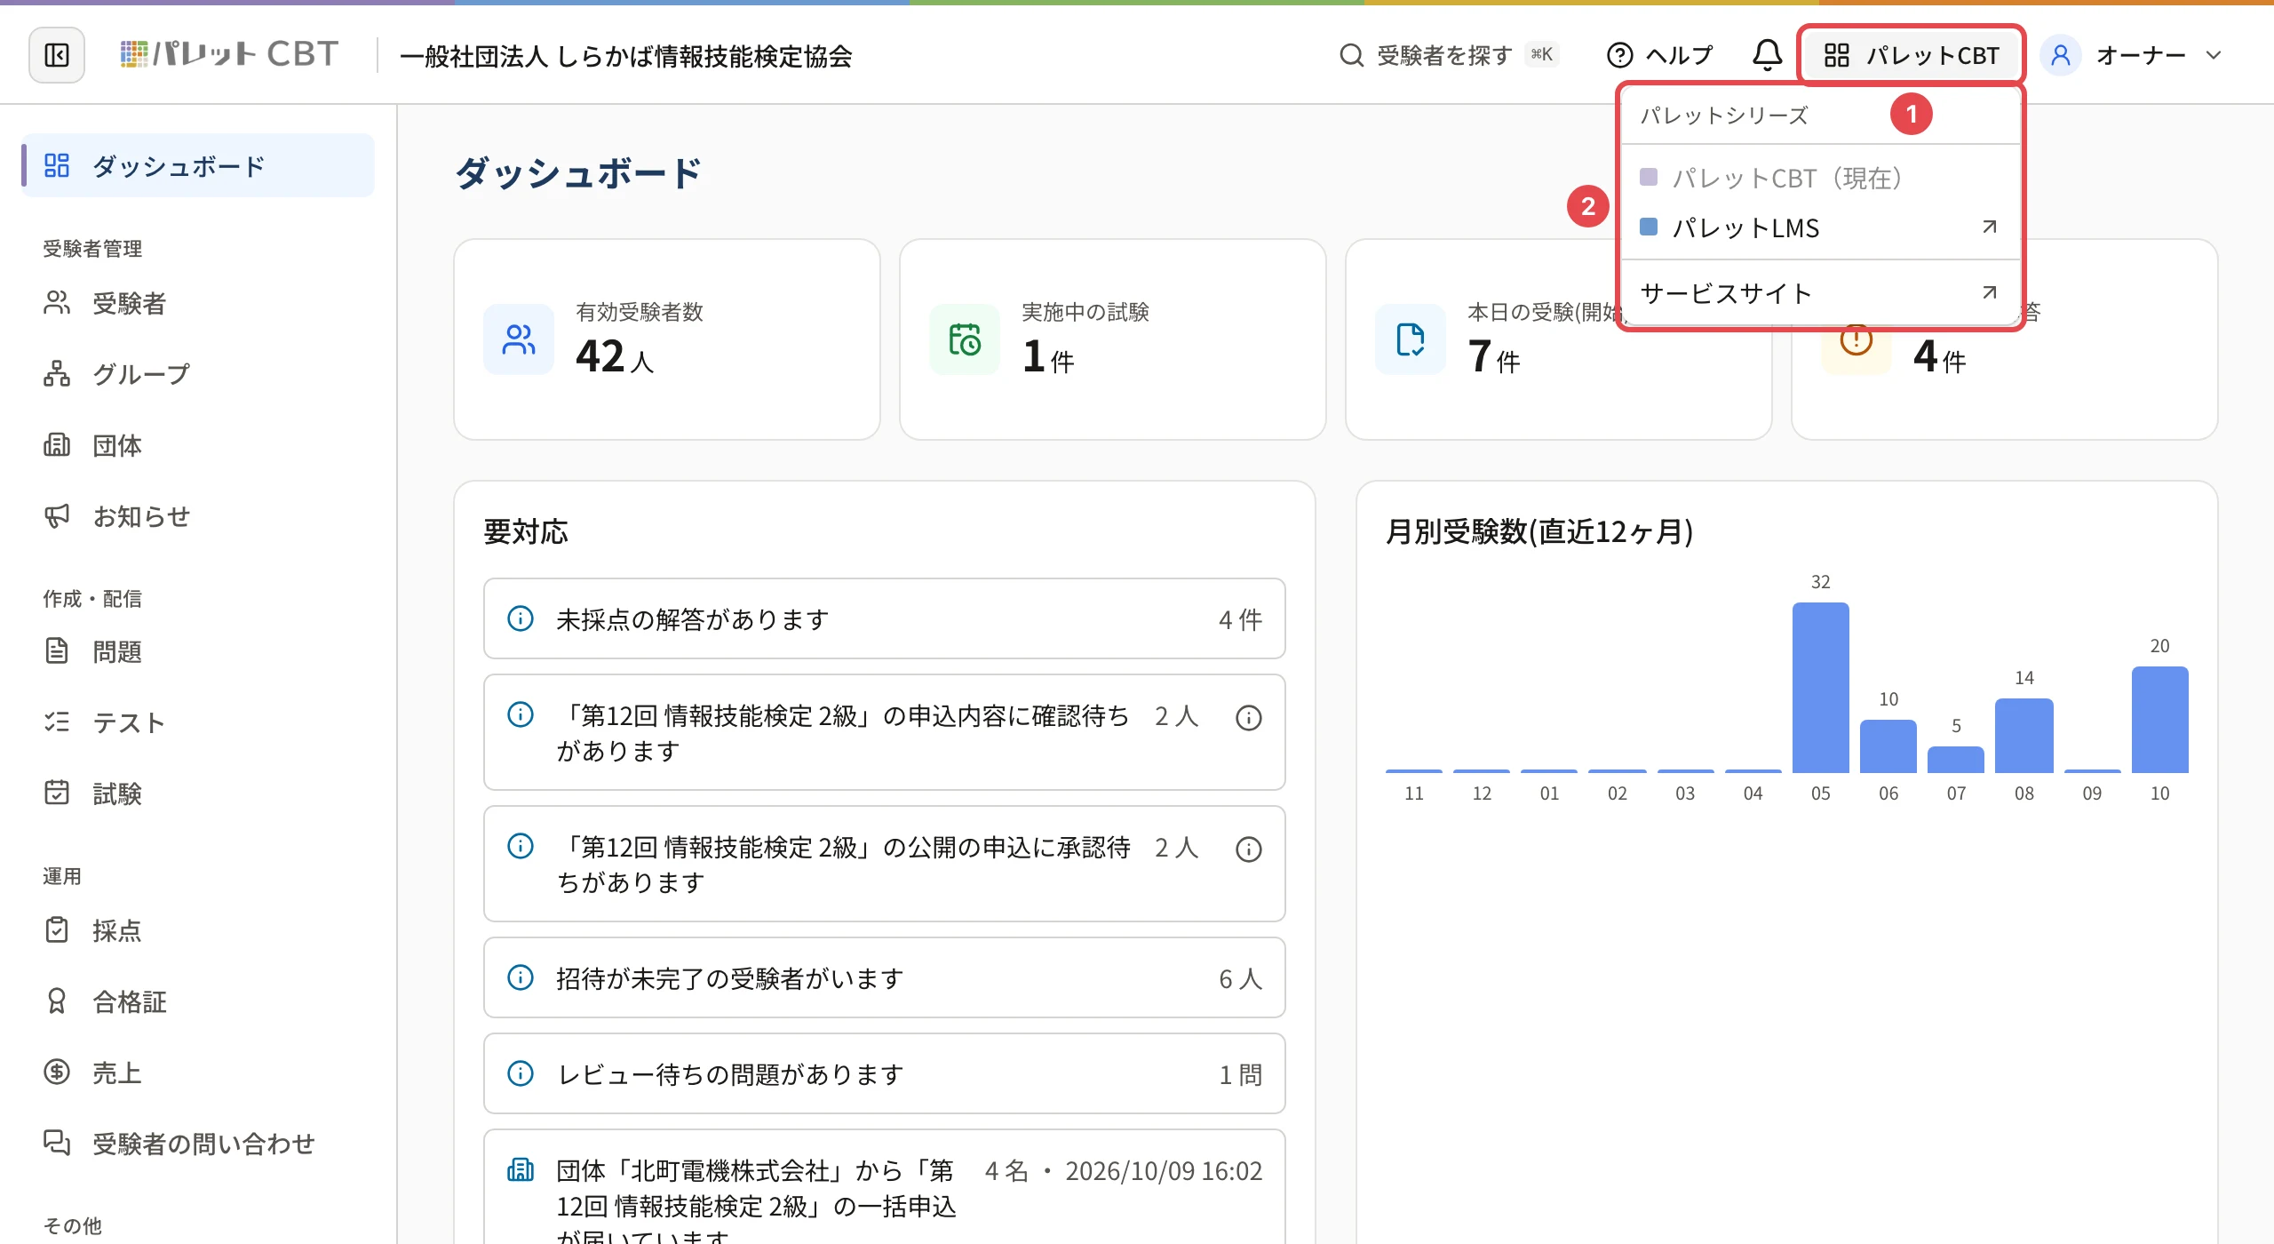The width and height of the screenshot is (2274, 1244).
Task: Open 試験 in the sidebar
Action: [x=199, y=793]
